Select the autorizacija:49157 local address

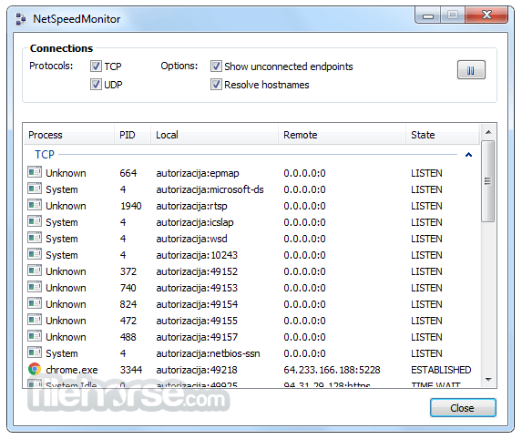click(197, 337)
